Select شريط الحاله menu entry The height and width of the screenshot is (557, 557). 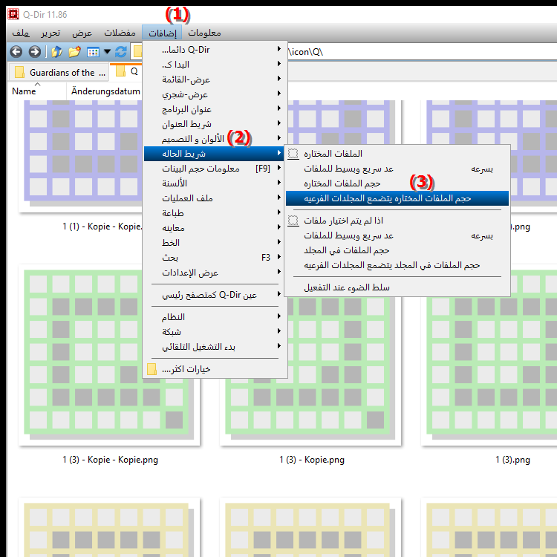coord(215,154)
